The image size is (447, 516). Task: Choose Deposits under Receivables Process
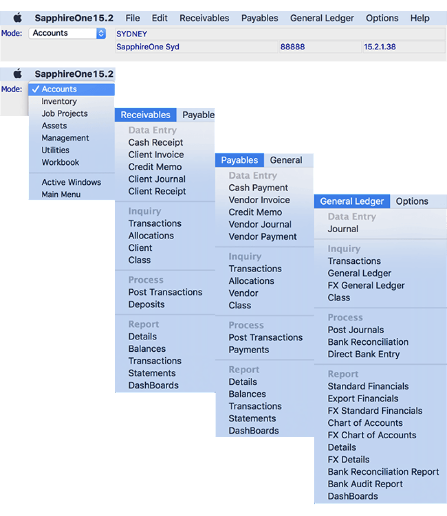point(146,304)
